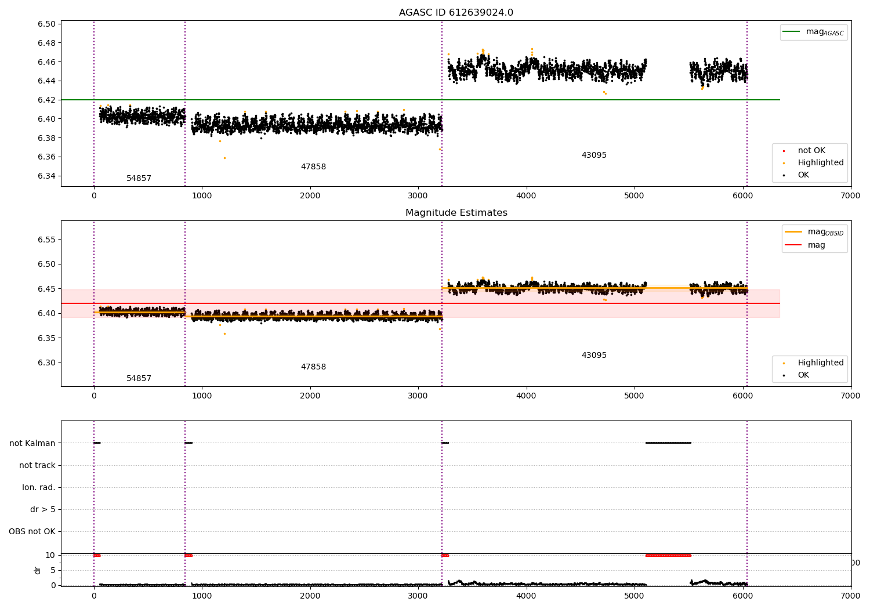Viewport: 870px width, 609px height.
Task: Click 'Highlighted' in the AGASC ID plot legend
Action: 821,163
